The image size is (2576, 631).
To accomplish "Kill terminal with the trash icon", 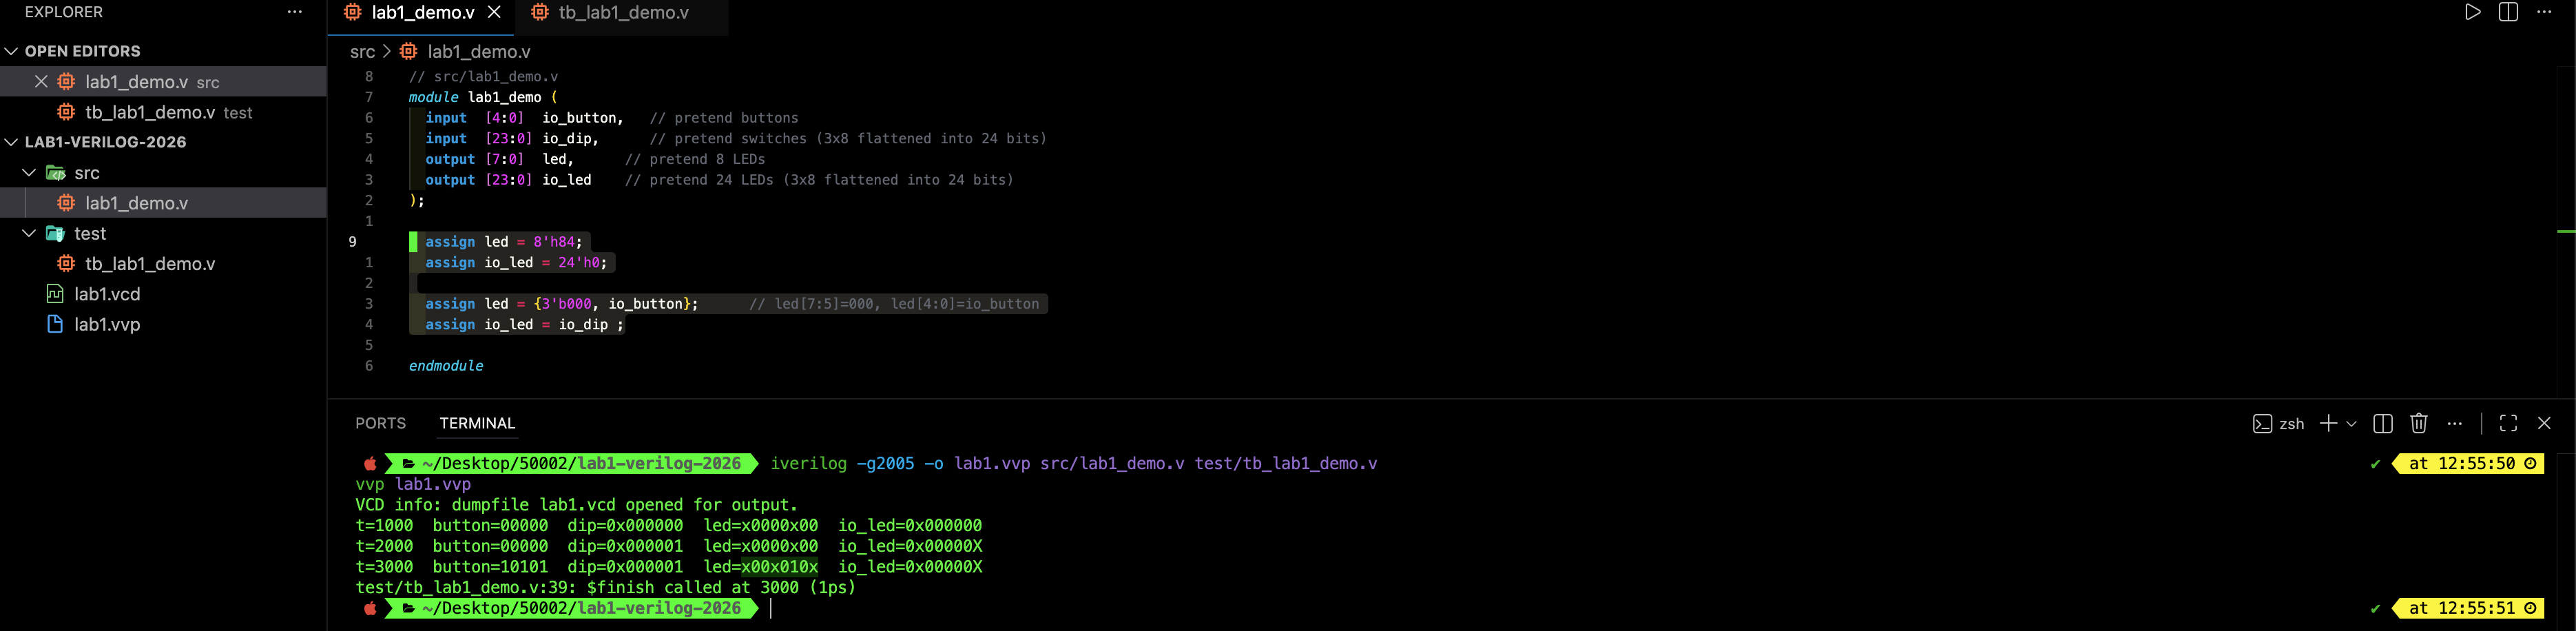I will 2418,423.
